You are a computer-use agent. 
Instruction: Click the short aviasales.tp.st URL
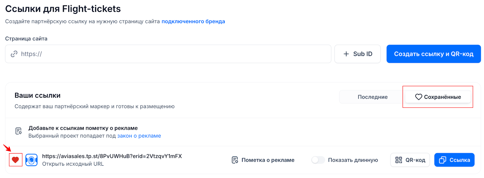pos(112,156)
